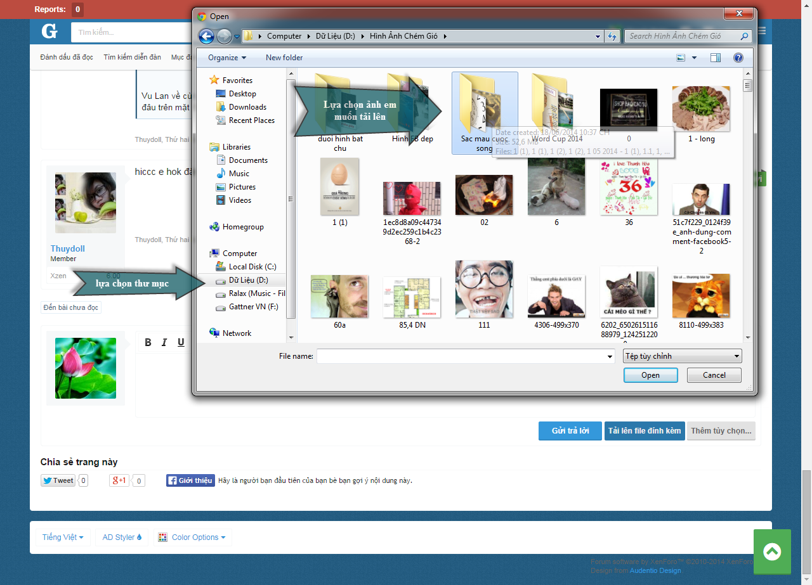Select Dữ Liệu (D:) drive

click(x=242, y=280)
